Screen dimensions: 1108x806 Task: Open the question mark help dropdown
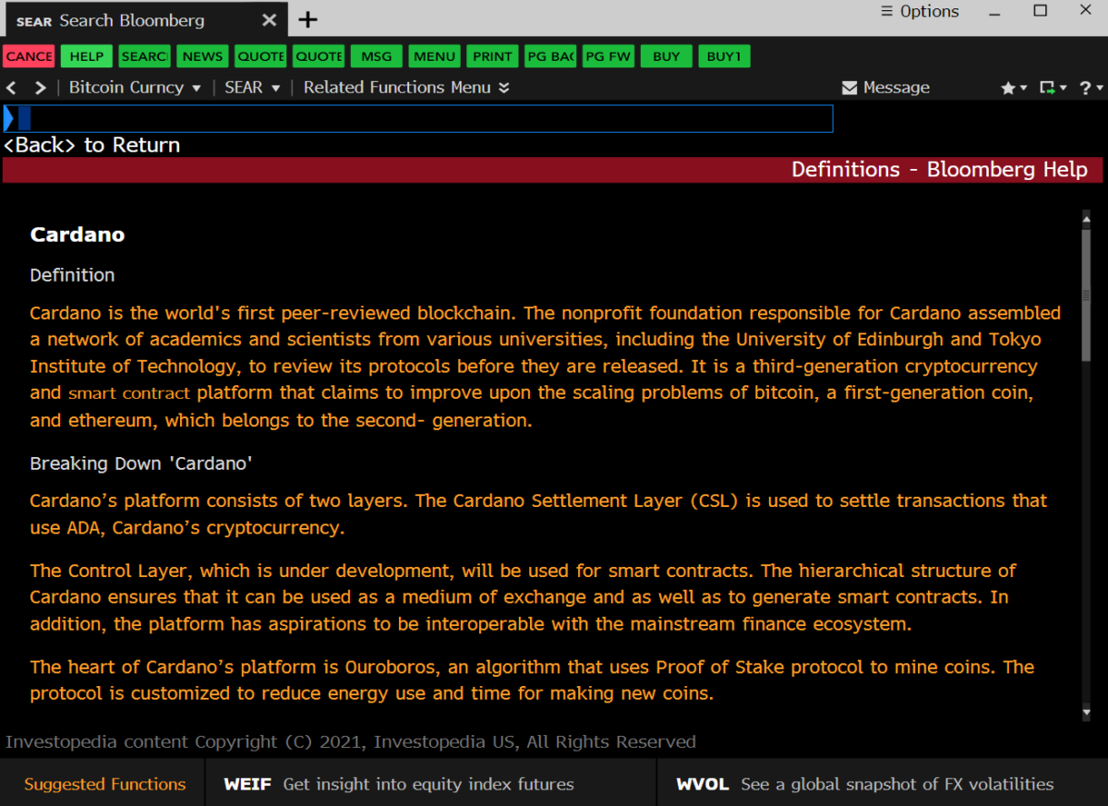tap(1090, 88)
